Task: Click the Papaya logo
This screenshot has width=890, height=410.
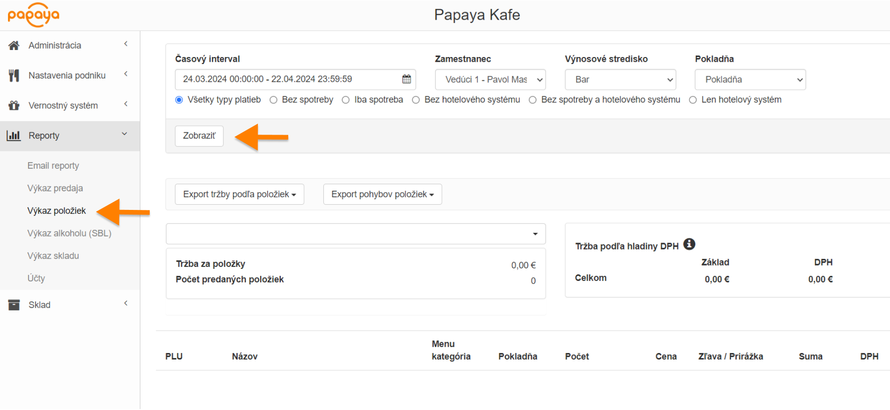Action: coord(33,15)
